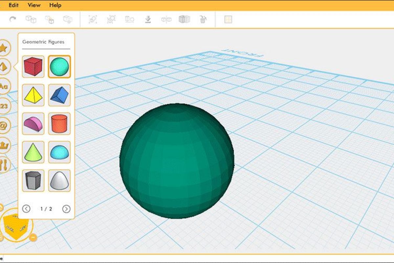This screenshot has height=263, width=394.
Task: Toggle the grid display icon
Action: 228,19
